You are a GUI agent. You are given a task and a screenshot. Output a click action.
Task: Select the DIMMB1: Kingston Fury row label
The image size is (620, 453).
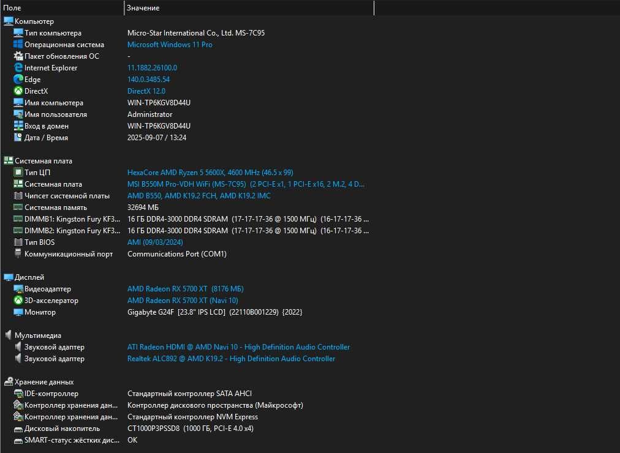[72, 219]
